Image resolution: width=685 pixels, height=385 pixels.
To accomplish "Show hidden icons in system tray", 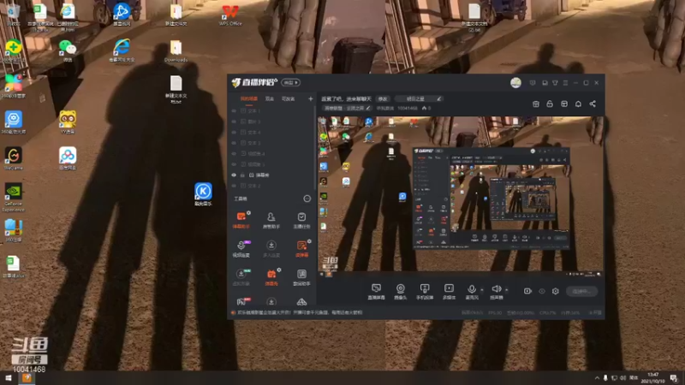I will click(x=597, y=378).
